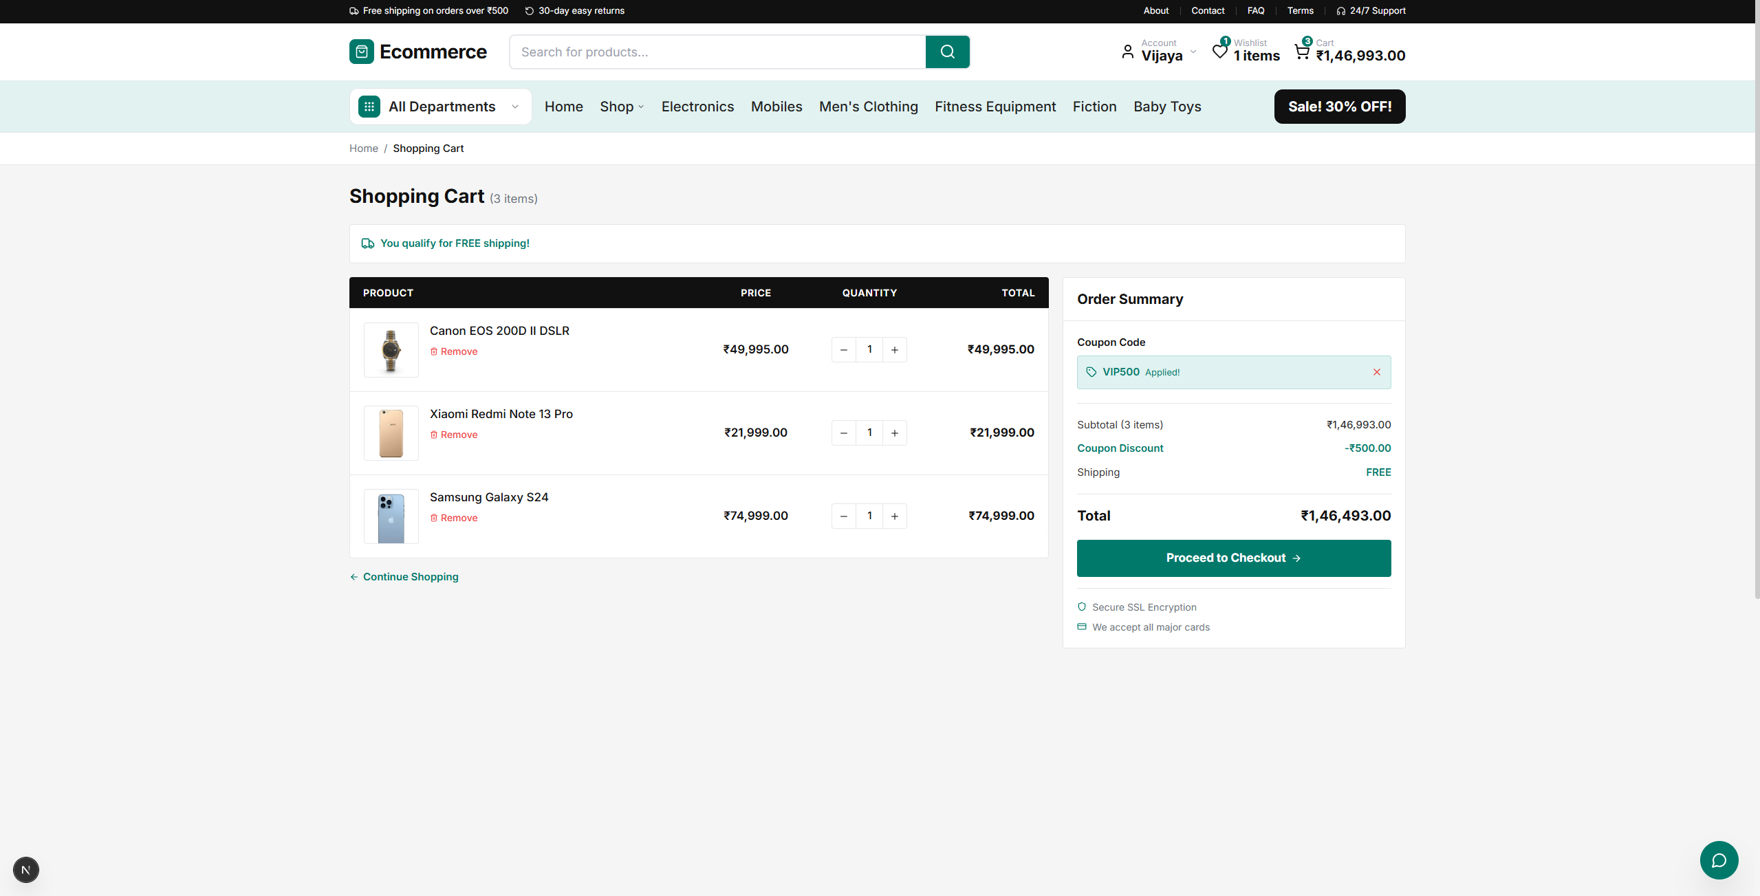Image resolution: width=1760 pixels, height=896 pixels.
Task: Decrease quantity of Samsung Galaxy S24
Action: coord(844,516)
